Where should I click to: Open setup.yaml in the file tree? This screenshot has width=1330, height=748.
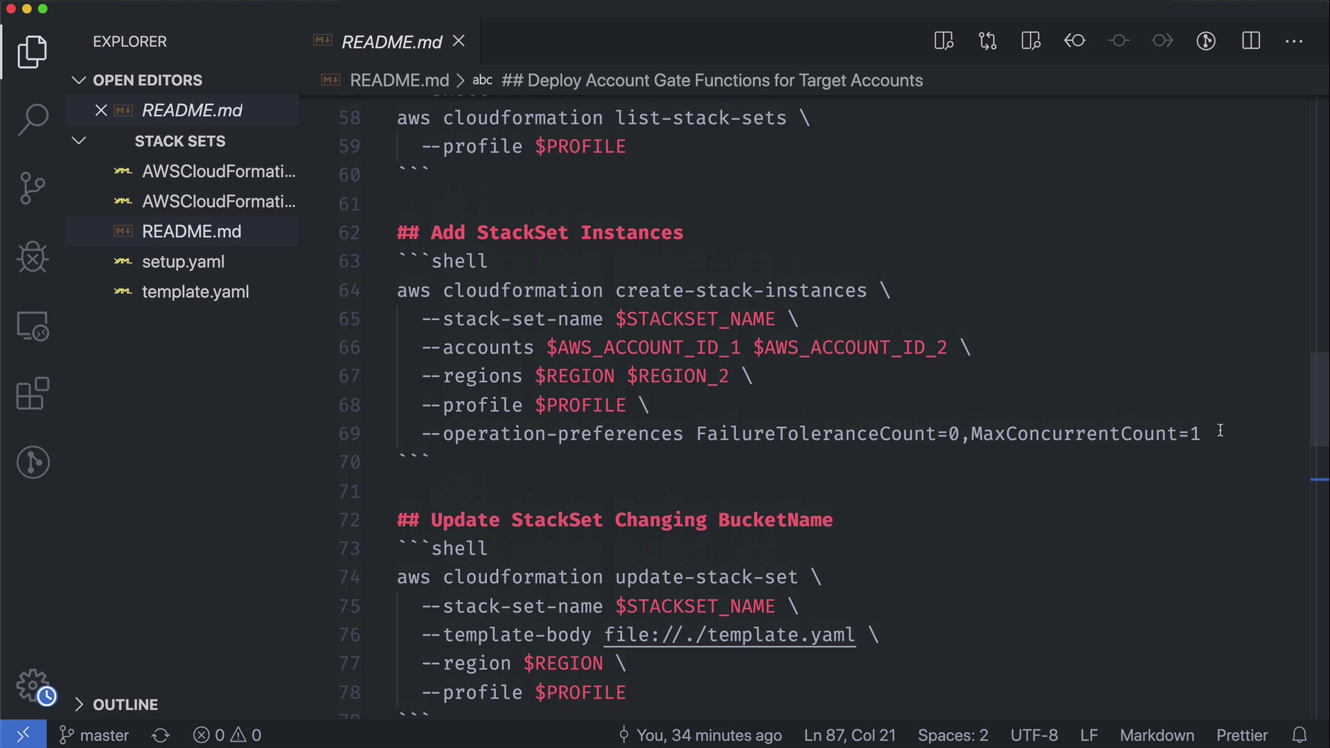(x=183, y=262)
